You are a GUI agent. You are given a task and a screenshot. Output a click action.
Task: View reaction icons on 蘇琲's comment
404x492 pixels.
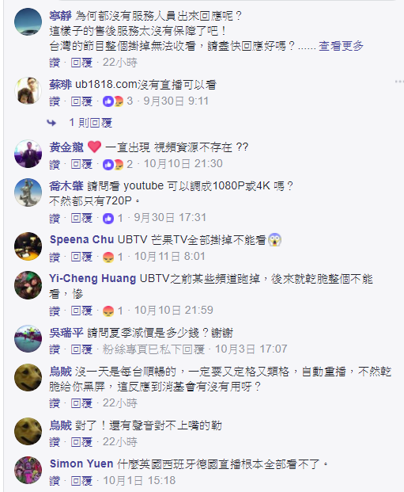tap(113, 101)
